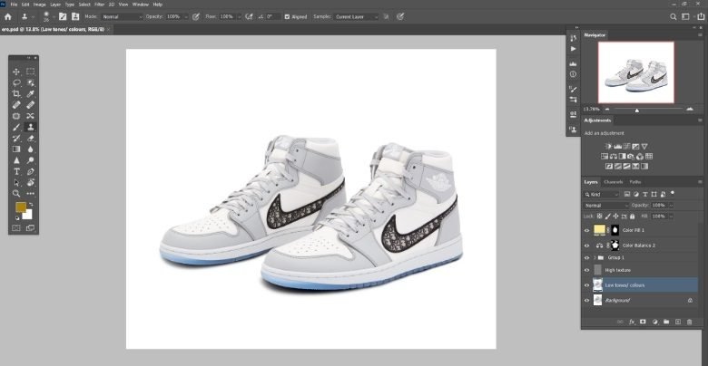The image size is (708, 366).
Task: Click the Create new layer icon
Action: click(x=677, y=322)
